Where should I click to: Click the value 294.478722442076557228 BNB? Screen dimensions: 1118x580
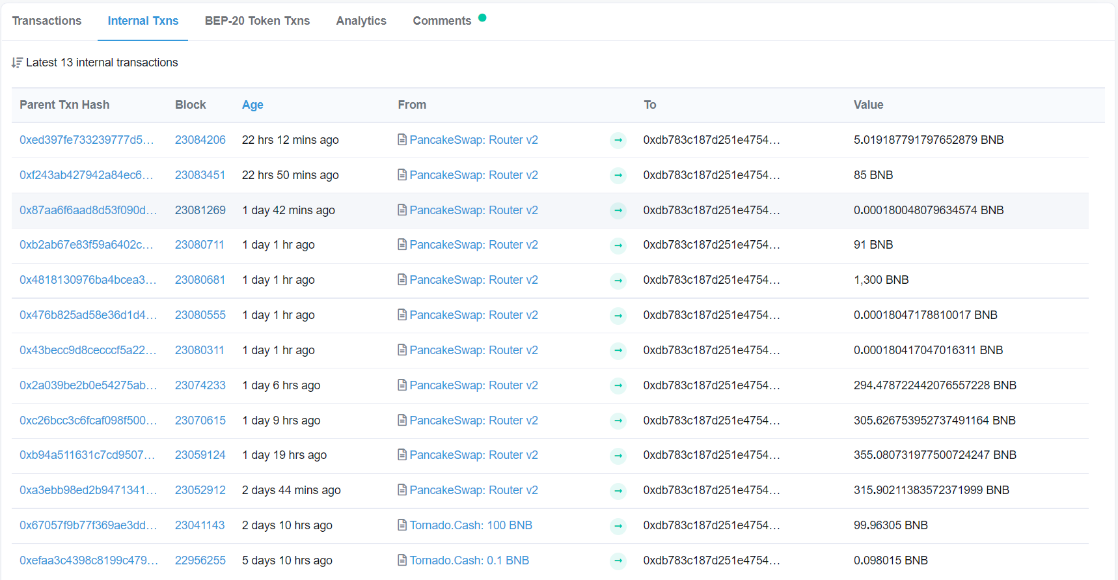point(935,385)
